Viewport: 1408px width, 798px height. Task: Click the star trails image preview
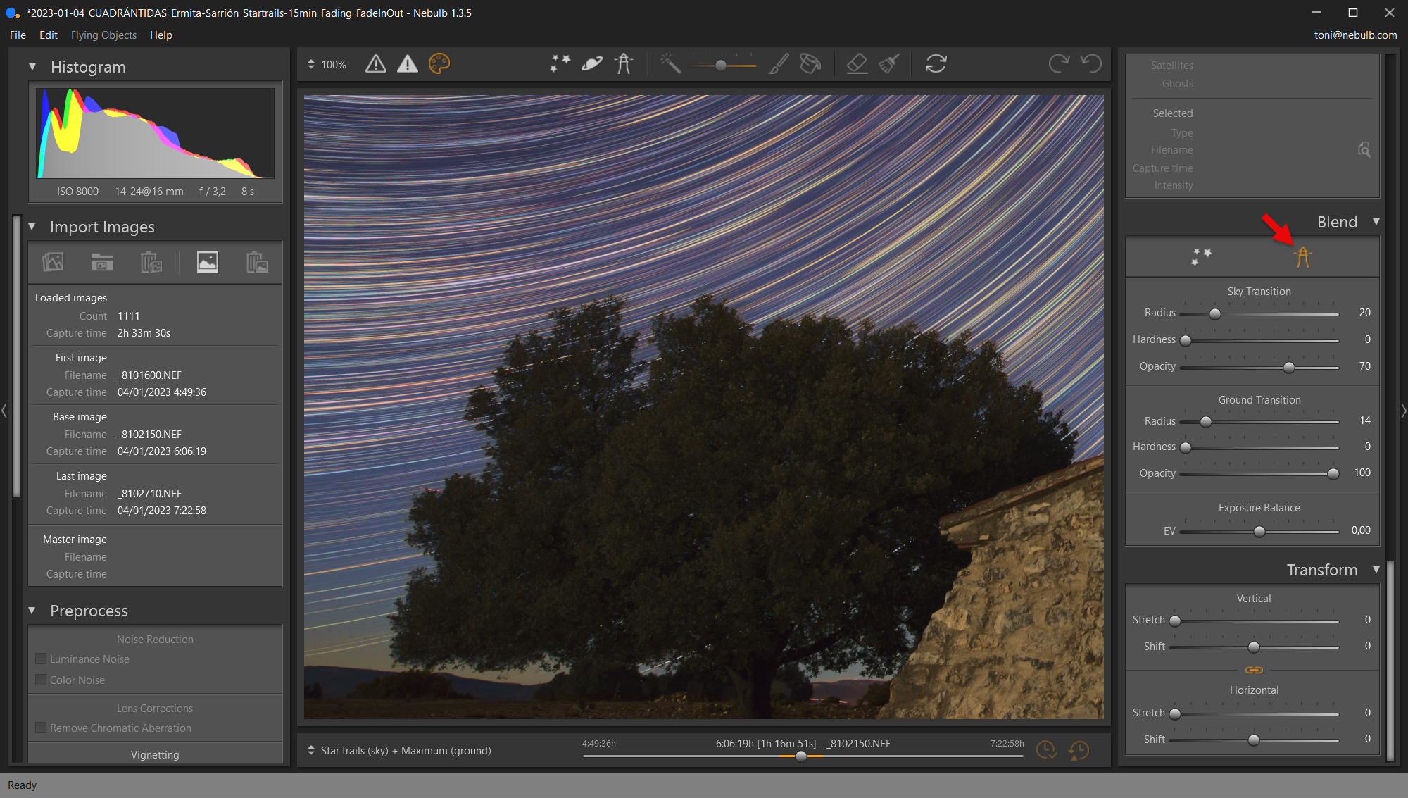pos(703,407)
